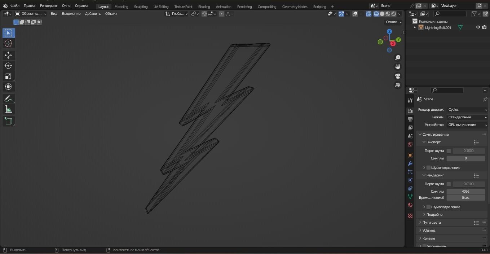Select the 3D cursor tool
This screenshot has width=490, height=254.
(x=8, y=43)
